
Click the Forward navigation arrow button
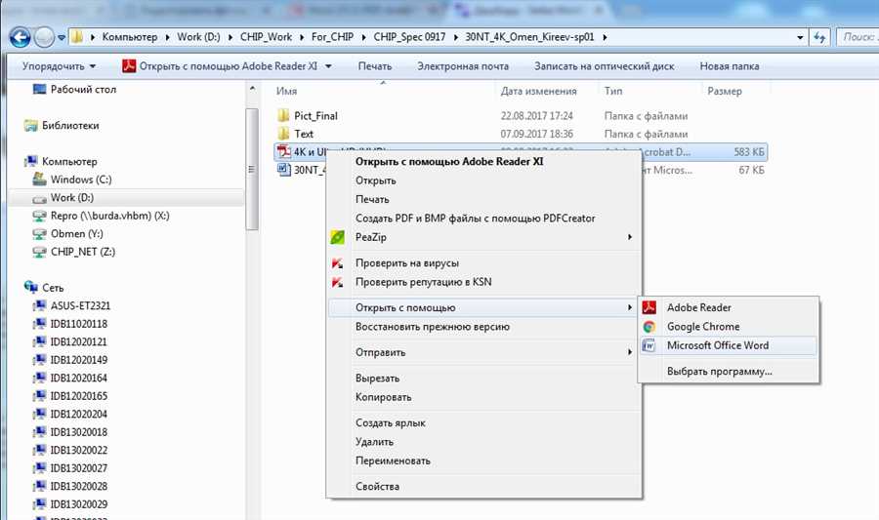[44, 37]
